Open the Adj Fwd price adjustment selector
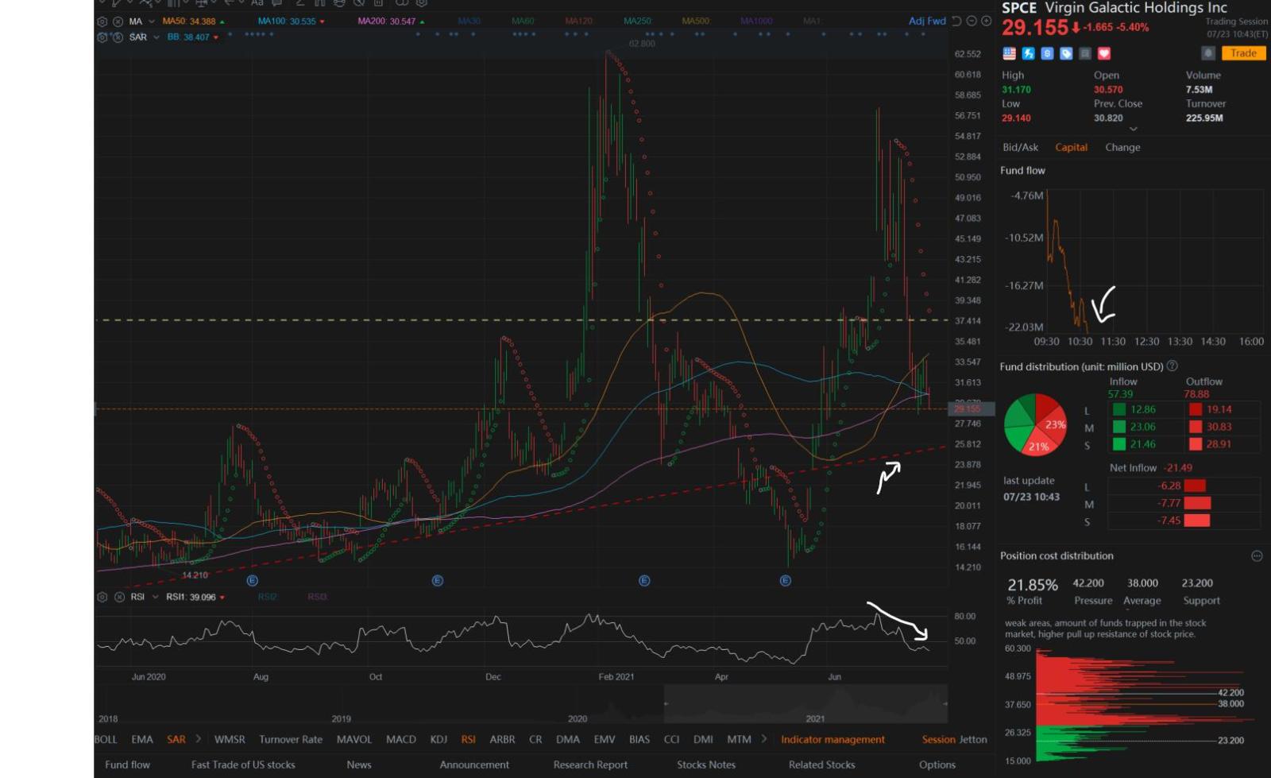This screenshot has width=1271, height=778. click(927, 21)
